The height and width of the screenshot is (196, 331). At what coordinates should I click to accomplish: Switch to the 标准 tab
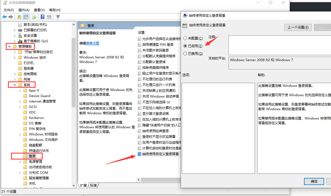tap(94, 186)
